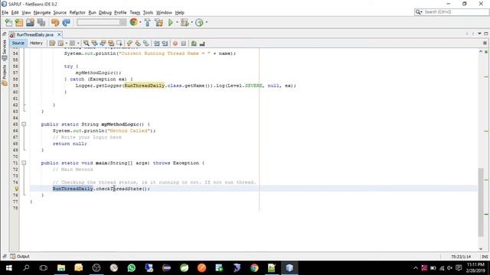Click the lightbulb hint on line 75

point(16,189)
